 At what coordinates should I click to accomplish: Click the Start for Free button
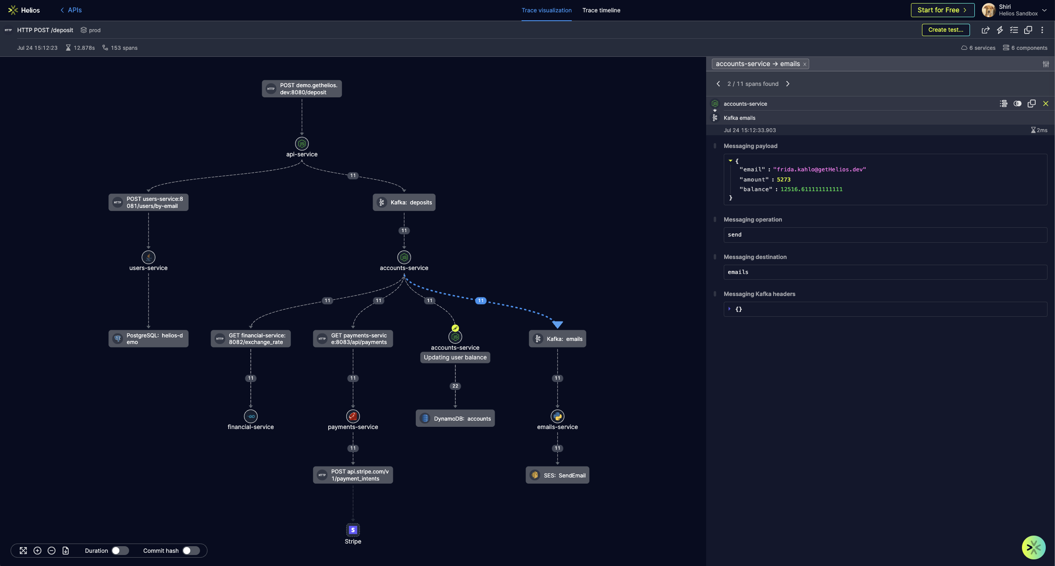pos(942,10)
